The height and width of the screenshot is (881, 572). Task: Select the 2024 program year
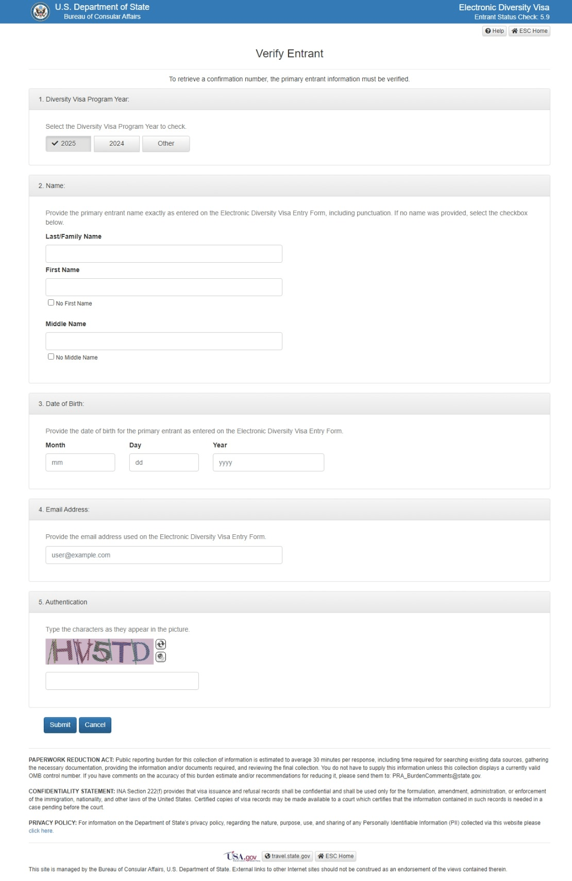[116, 144]
